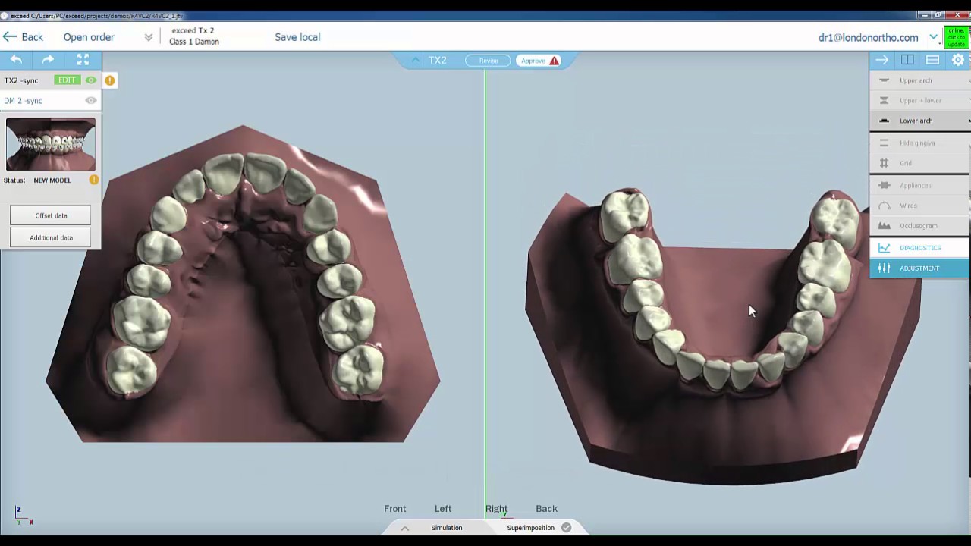Click the Offset data button

pyautogui.click(x=51, y=215)
